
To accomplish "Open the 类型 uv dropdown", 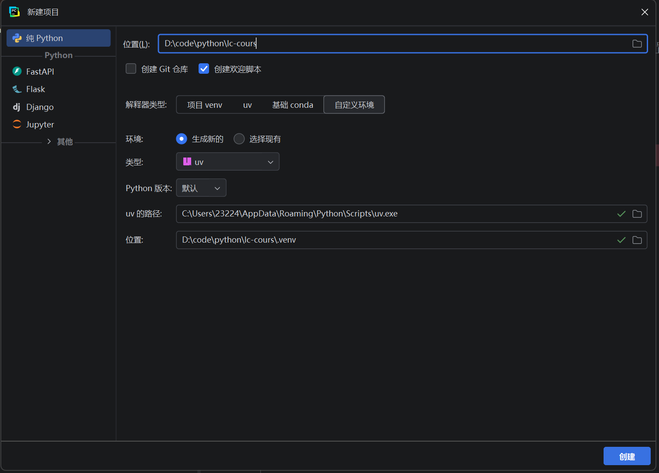I will click(x=228, y=161).
